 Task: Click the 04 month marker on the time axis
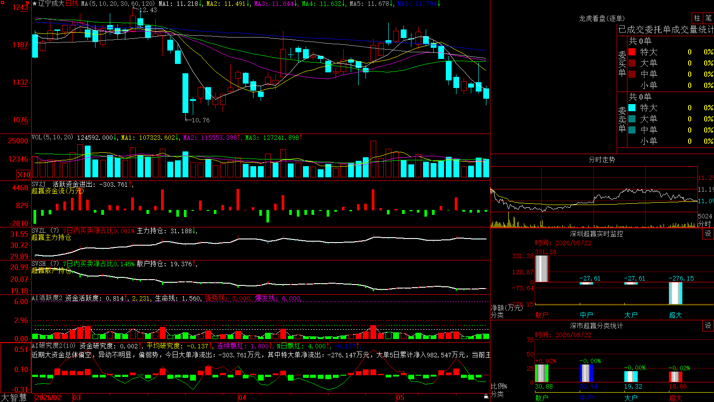242,398
